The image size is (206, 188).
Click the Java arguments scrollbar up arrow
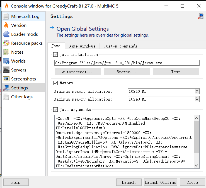click(x=197, y=118)
